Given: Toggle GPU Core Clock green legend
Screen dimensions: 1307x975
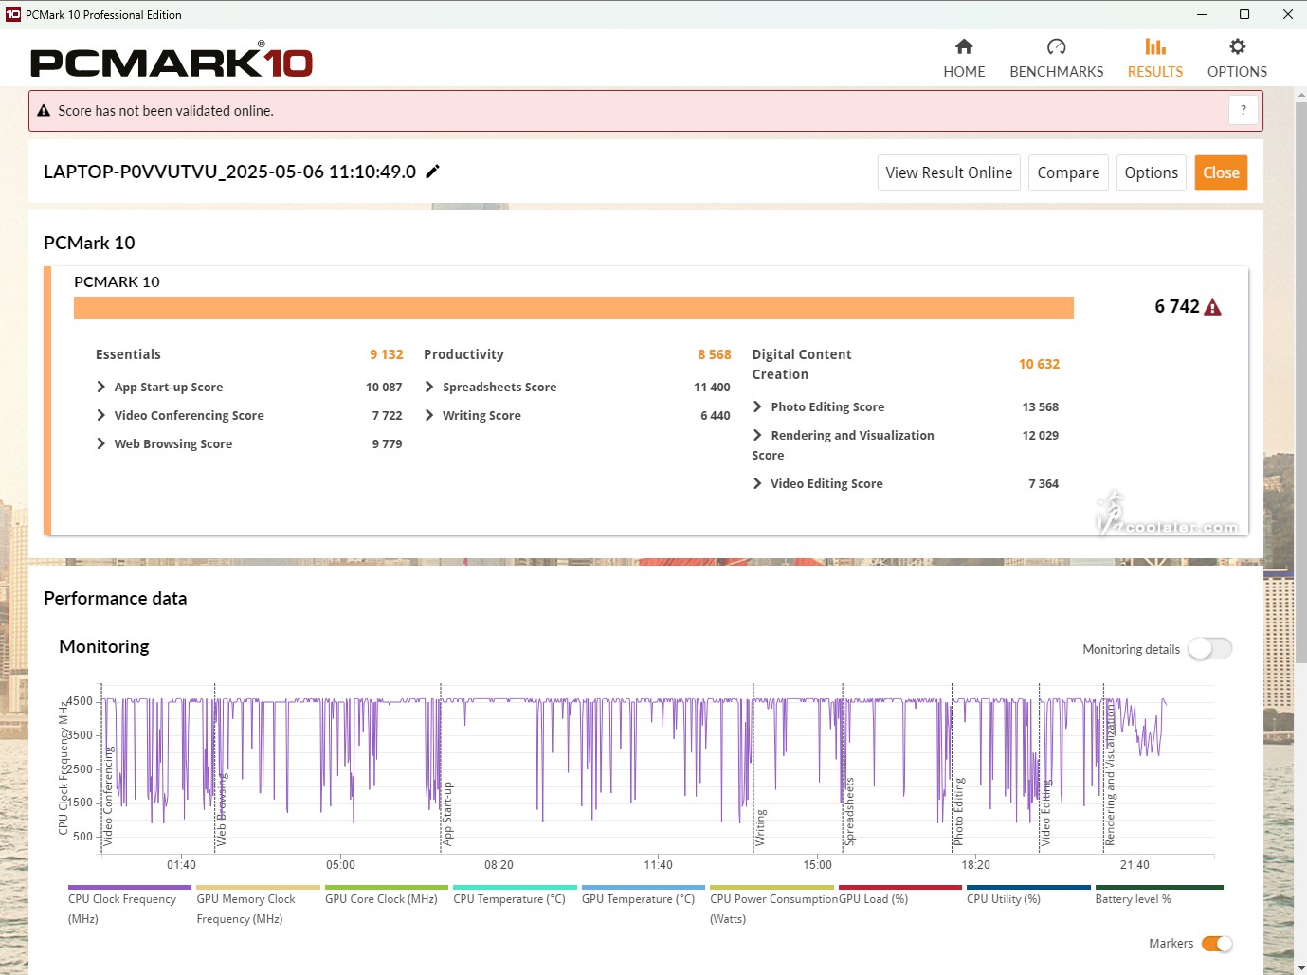Looking at the screenshot, I should [x=386, y=895].
